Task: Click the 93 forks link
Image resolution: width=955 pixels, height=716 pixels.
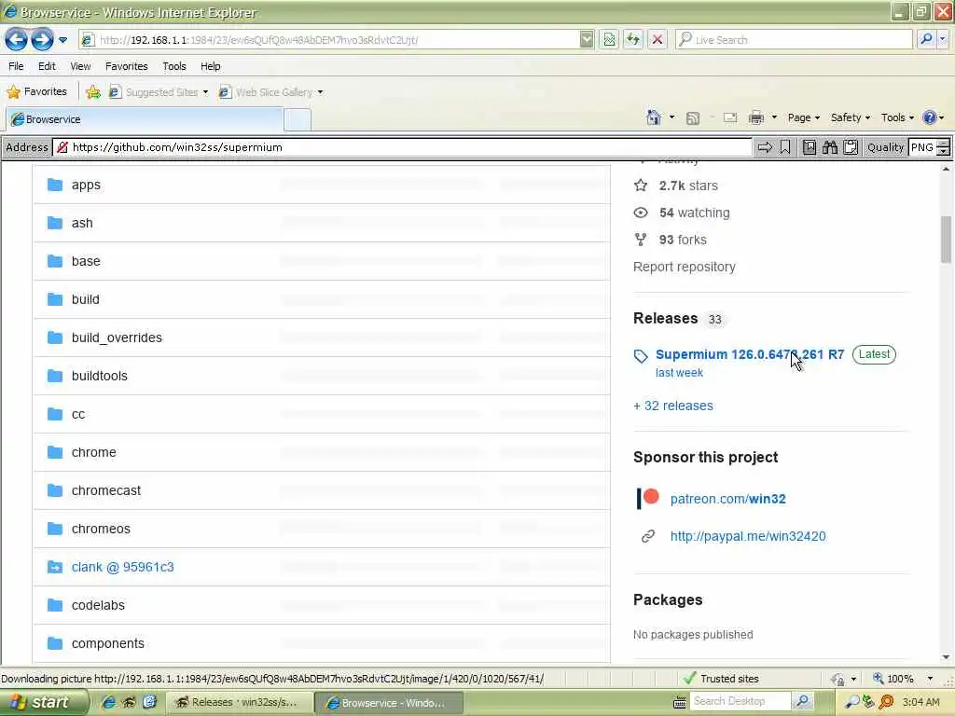Action: [x=683, y=240]
